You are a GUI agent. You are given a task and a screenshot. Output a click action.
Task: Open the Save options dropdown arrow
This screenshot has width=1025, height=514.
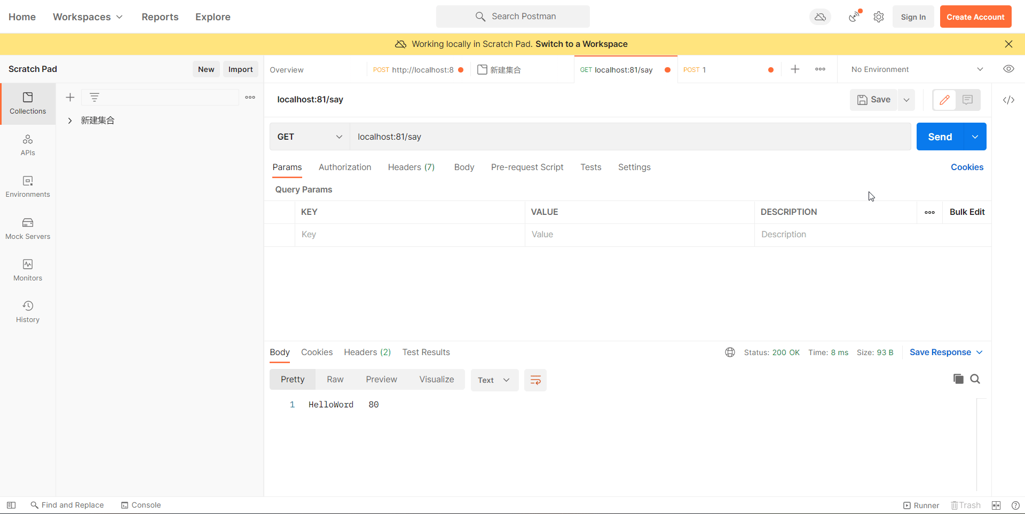pyautogui.click(x=906, y=100)
